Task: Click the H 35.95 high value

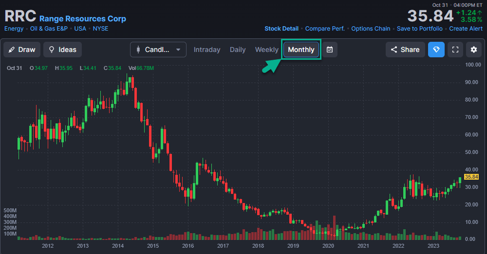Action: click(64, 68)
